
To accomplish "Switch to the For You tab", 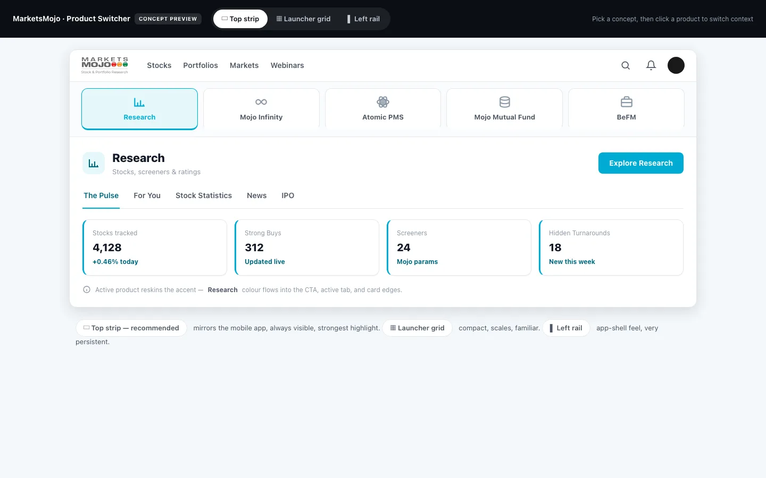I will click(147, 195).
